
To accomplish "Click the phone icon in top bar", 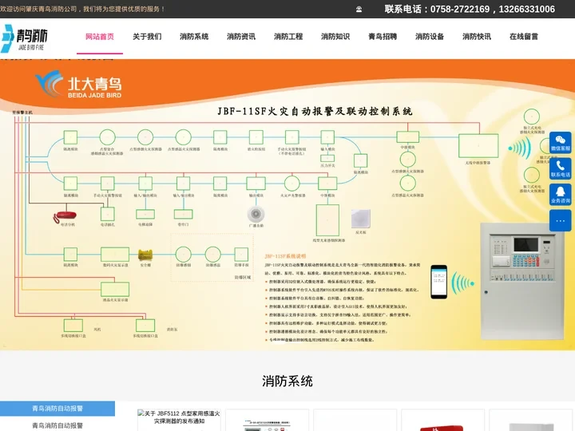I will coord(359,10).
